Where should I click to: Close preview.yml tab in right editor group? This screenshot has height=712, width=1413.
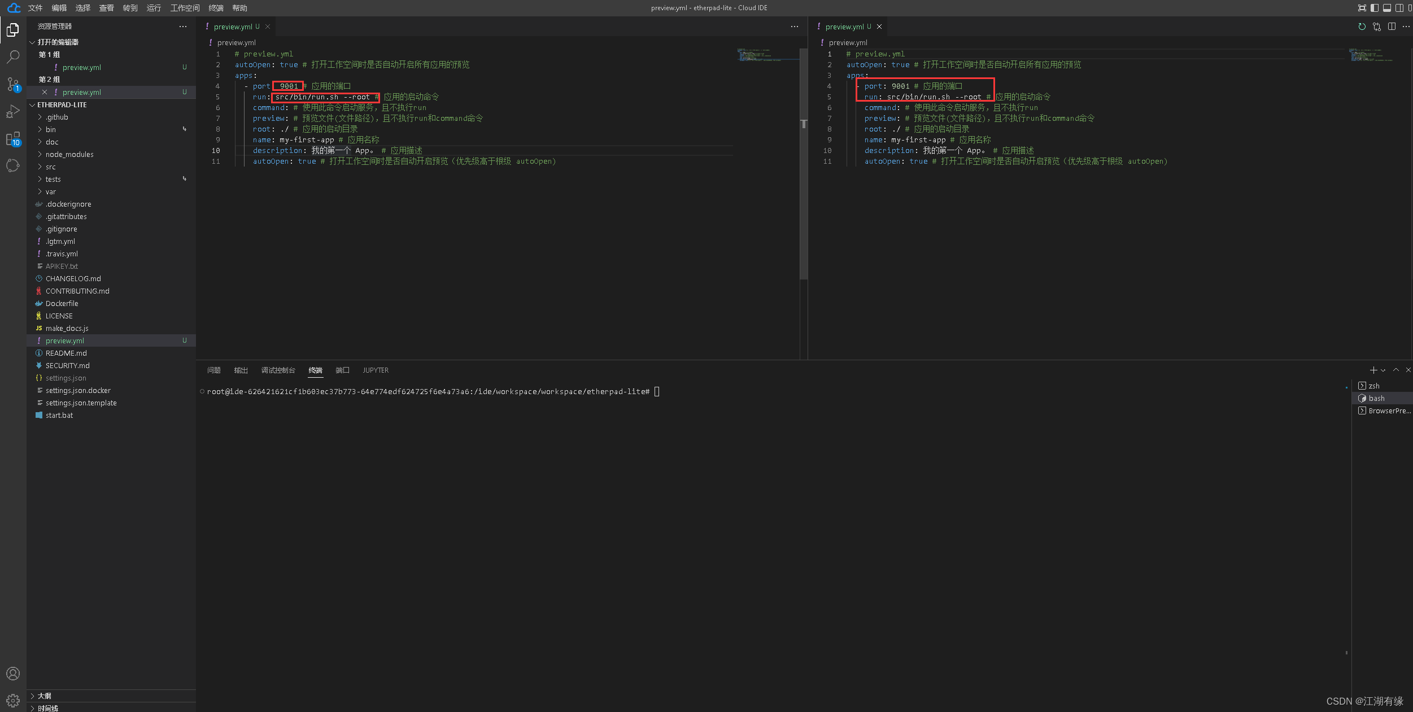879,27
